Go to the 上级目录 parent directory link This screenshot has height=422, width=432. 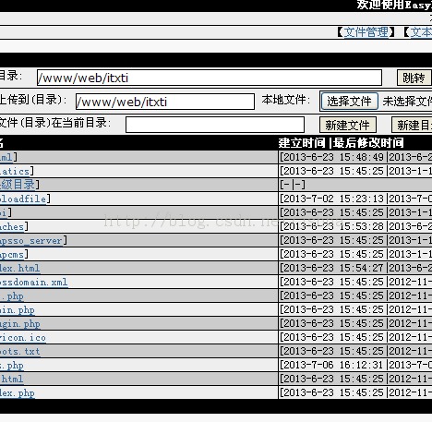[18, 185]
